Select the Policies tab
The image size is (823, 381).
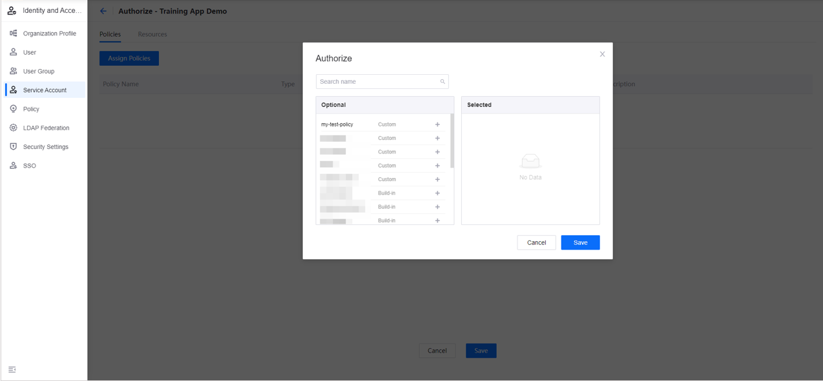click(110, 34)
